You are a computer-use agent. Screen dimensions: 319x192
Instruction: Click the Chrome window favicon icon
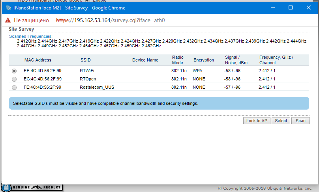(x=8, y=8)
